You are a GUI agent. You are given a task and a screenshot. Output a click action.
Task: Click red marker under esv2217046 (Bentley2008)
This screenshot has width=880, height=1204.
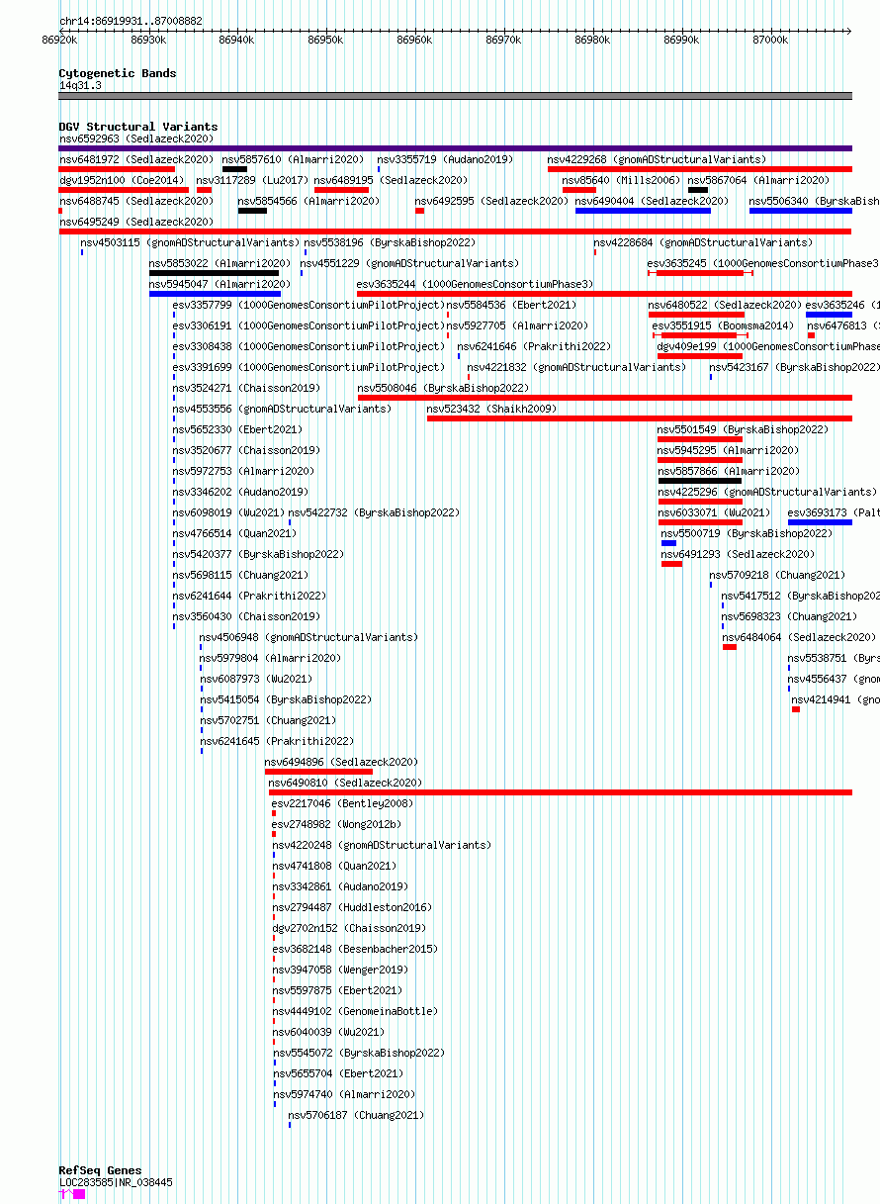[274, 813]
